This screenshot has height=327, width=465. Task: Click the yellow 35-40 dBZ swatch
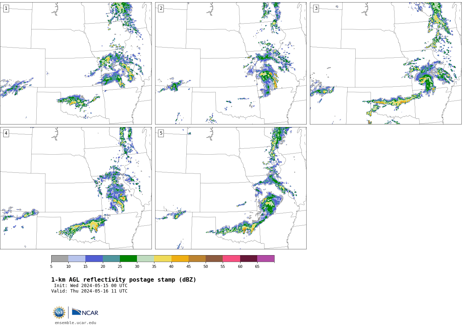click(163, 258)
